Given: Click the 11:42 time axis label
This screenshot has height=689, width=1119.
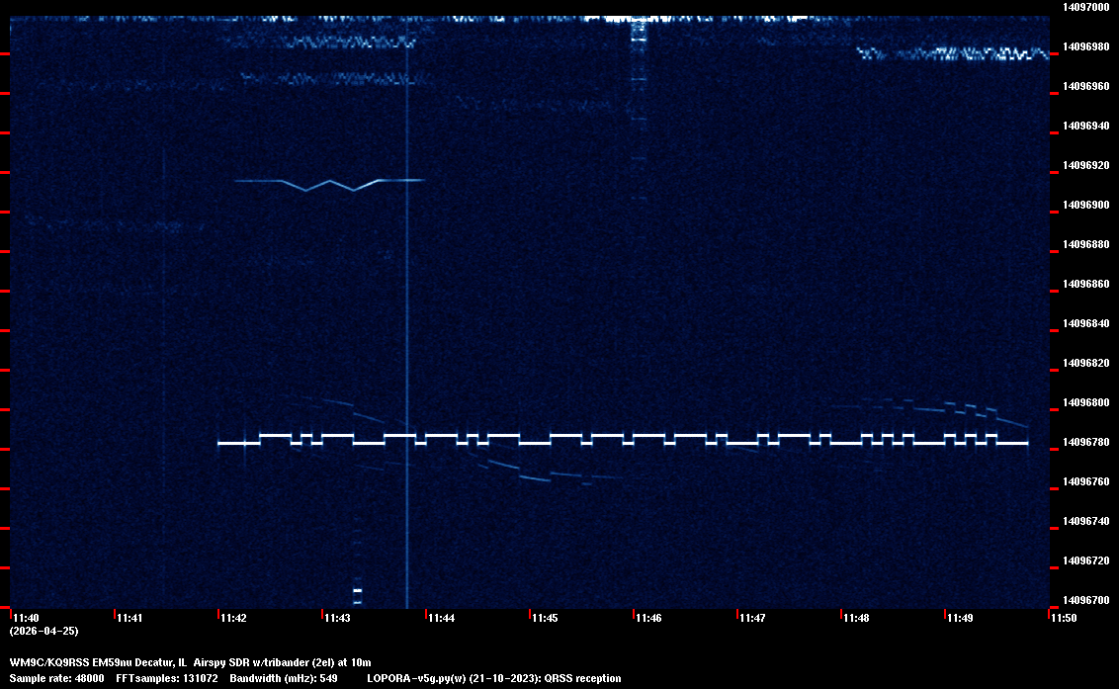Looking at the screenshot, I should [x=234, y=618].
